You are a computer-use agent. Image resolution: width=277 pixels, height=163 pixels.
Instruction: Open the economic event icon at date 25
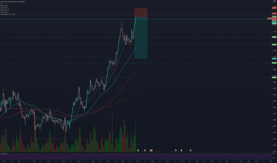176,150
